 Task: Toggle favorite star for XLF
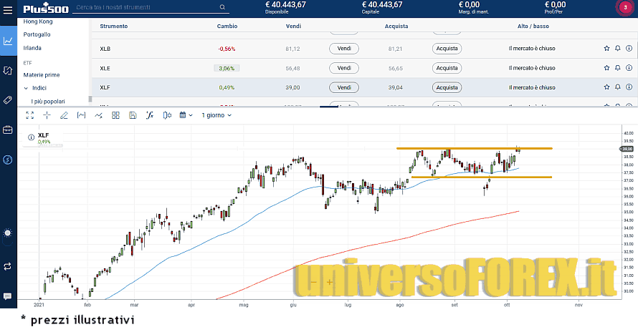click(x=606, y=87)
